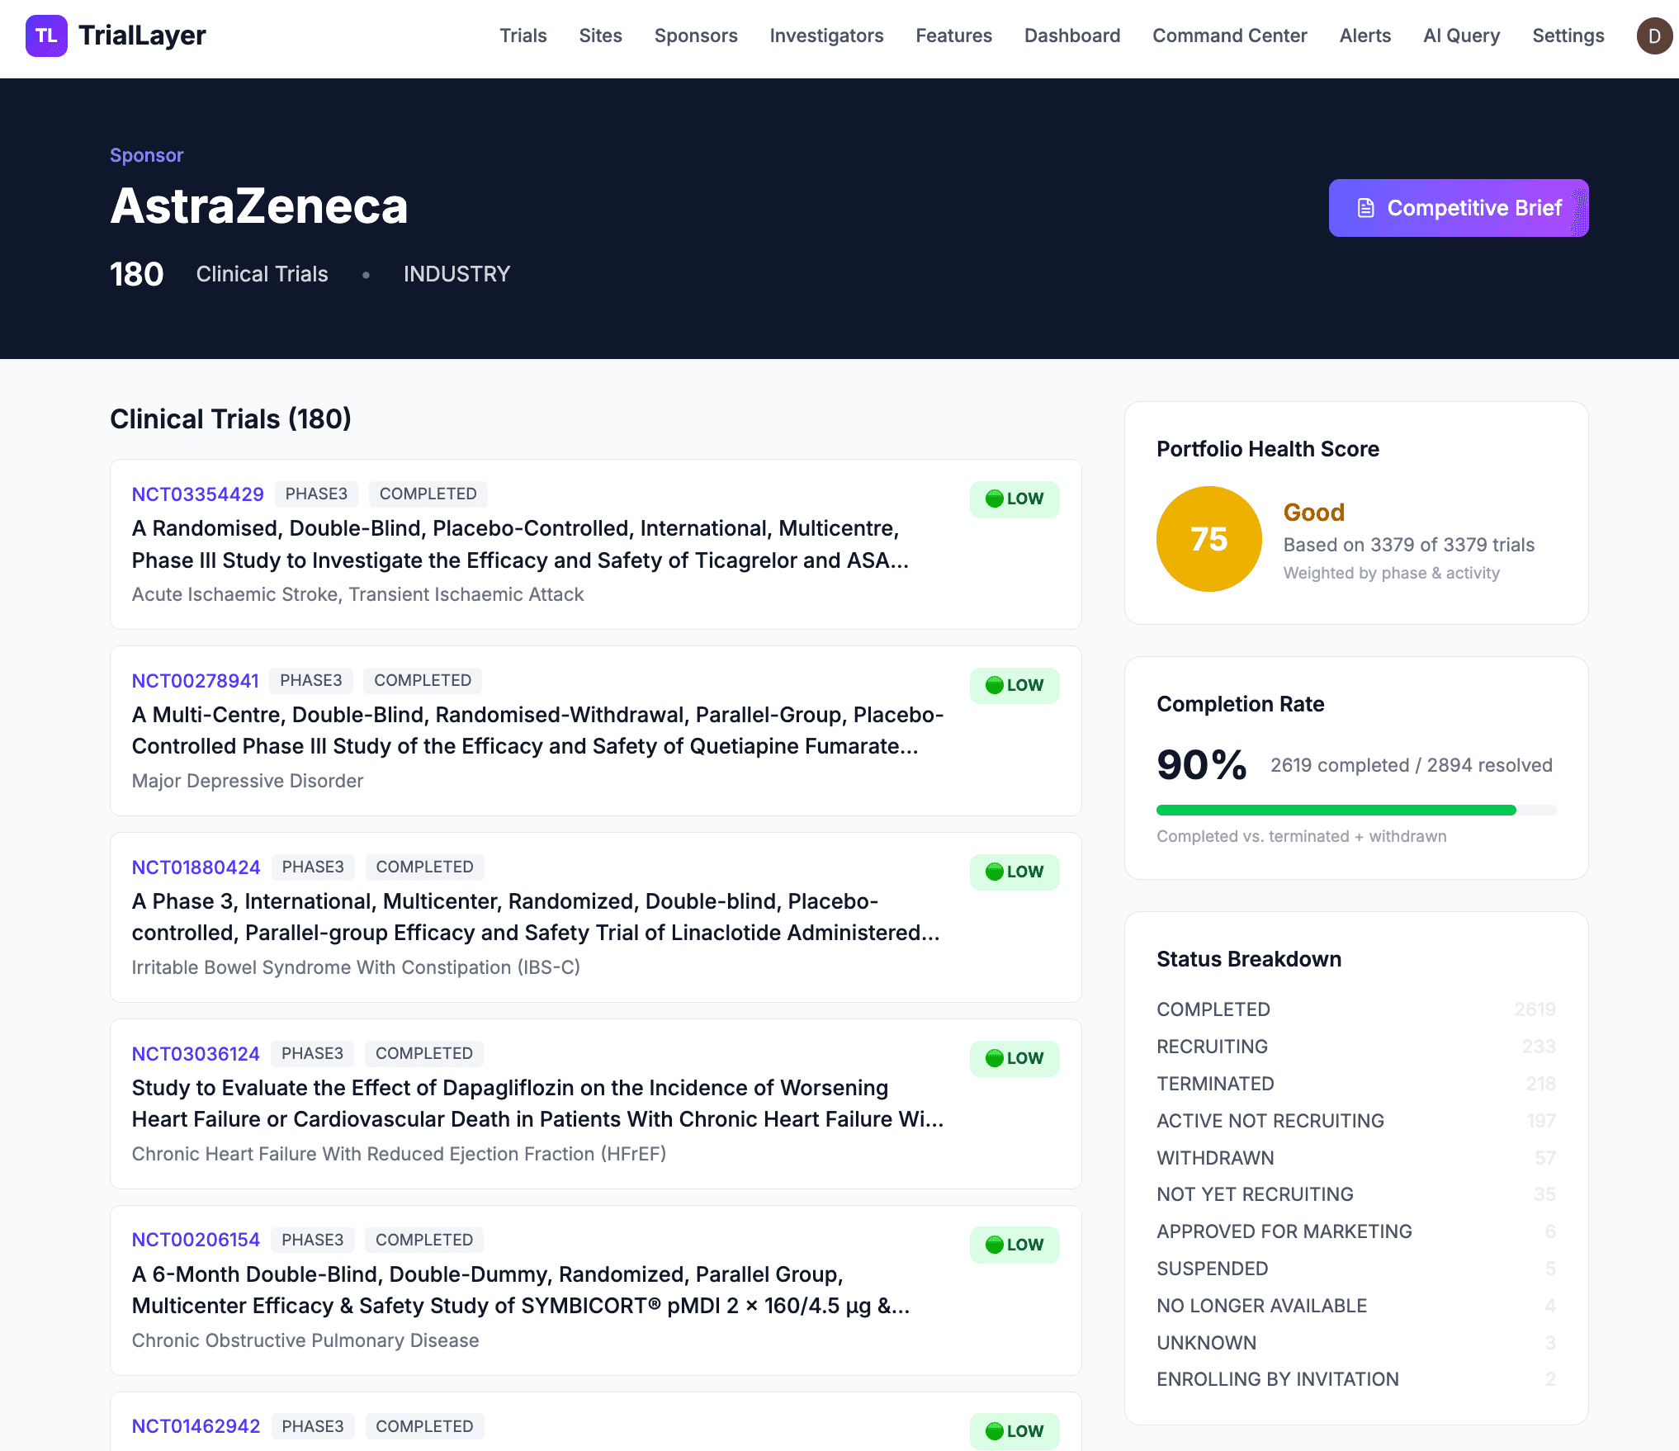
Task: Click PHASE3 tag on NCT03354429
Action: click(316, 494)
